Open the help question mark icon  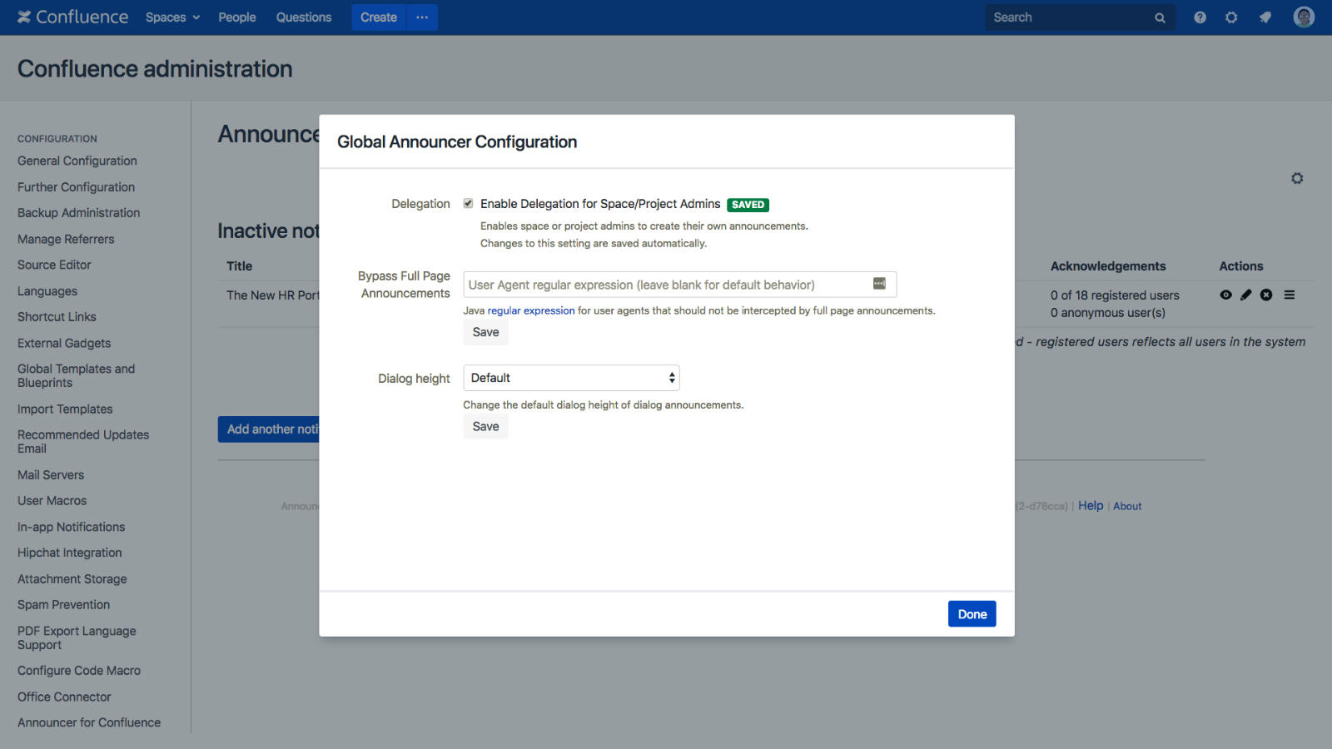tap(1200, 17)
